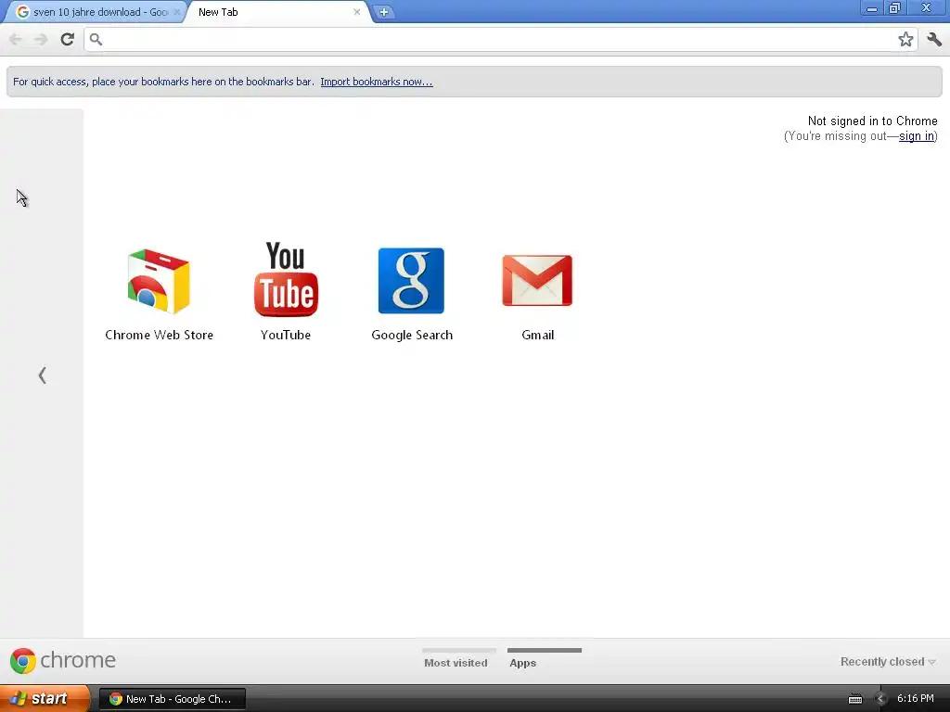The width and height of the screenshot is (950, 712).
Task: Click the back navigation arrow
Action: click(x=16, y=39)
